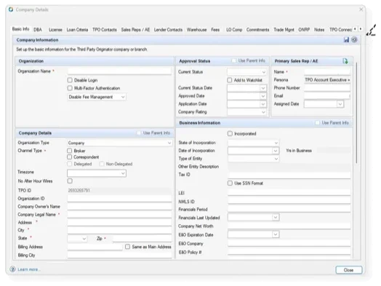Open Current Status Date picker
The image size is (381, 286).
pyautogui.click(x=263, y=88)
